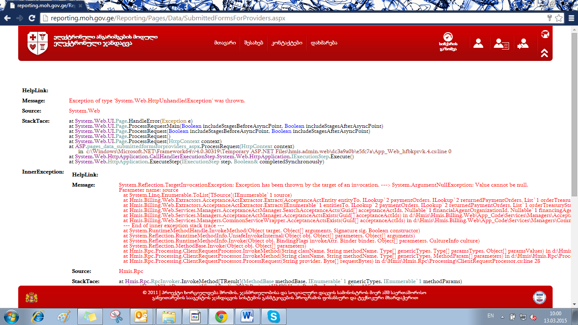Viewport: 578px width, 325px height.
Task: Click the globe language icon in header
Action: (545, 34)
